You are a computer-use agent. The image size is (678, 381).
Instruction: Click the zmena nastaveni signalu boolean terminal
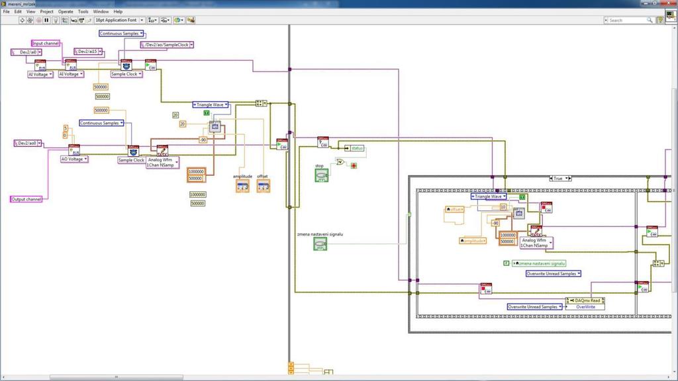(320, 243)
